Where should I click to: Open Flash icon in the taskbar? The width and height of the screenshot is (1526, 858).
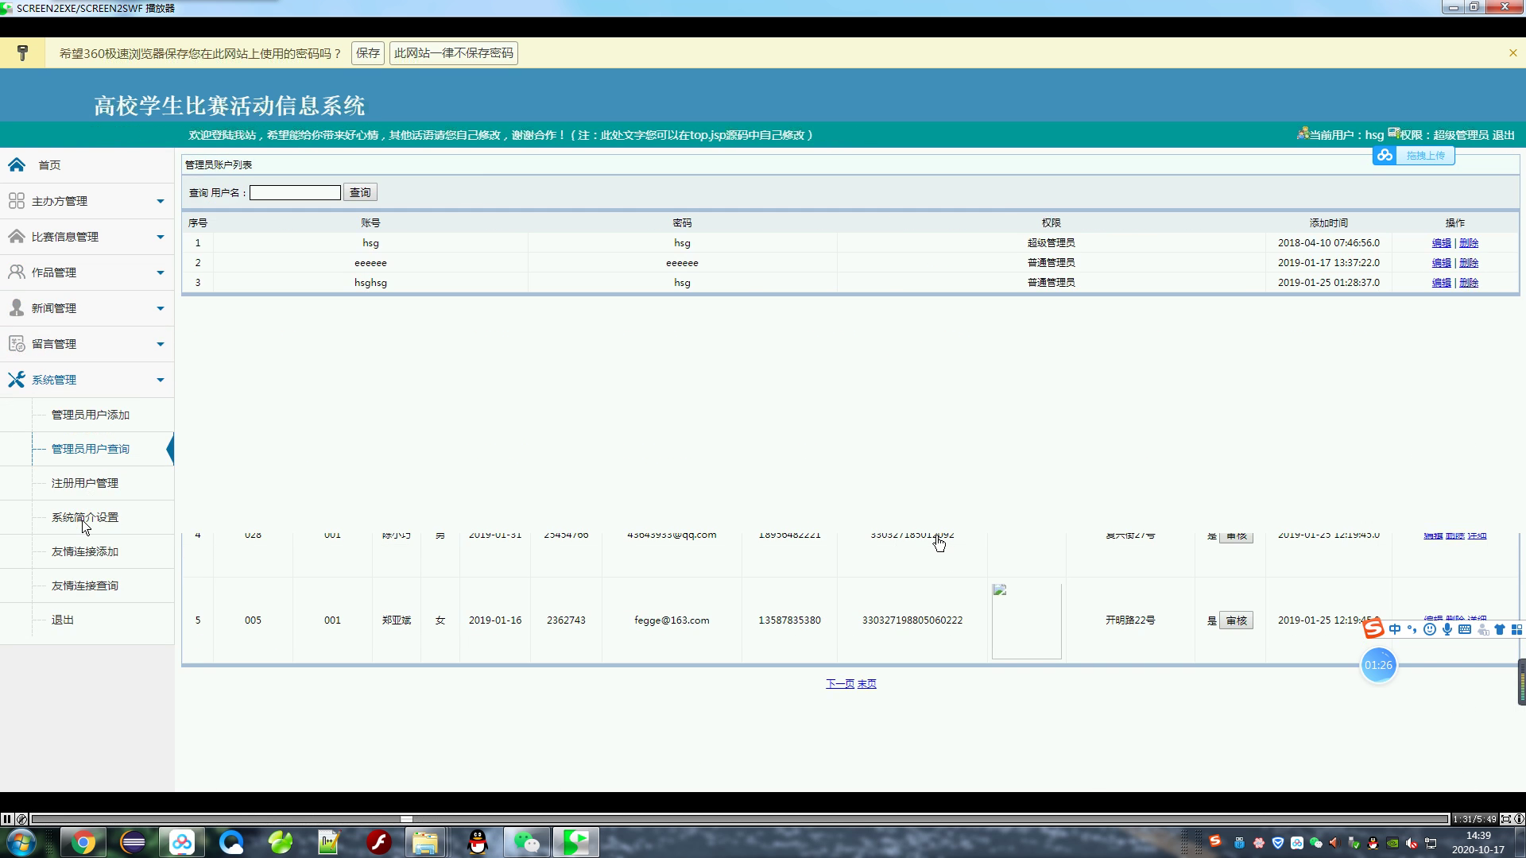coord(378,842)
